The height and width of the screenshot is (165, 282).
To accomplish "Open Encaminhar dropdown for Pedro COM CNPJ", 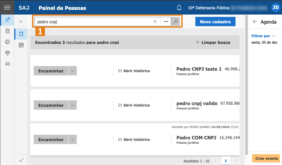I will click(x=73, y=139).
